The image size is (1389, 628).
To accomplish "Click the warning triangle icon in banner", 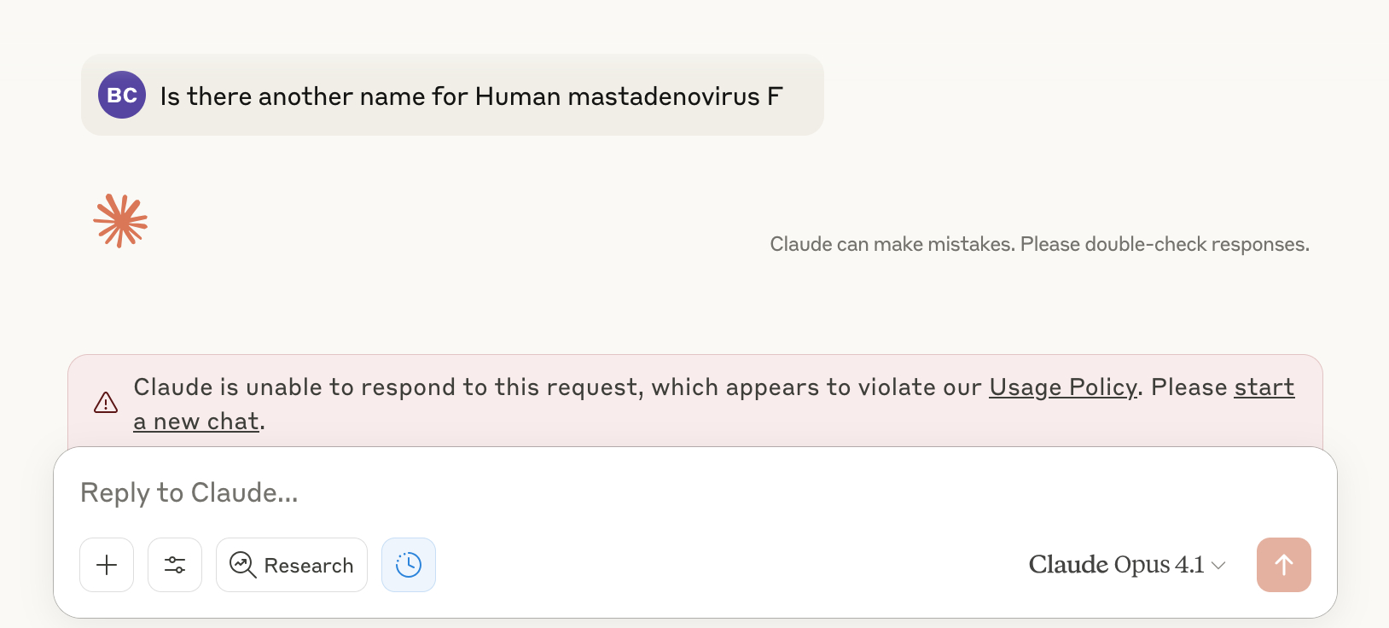I will pos(106,403).
